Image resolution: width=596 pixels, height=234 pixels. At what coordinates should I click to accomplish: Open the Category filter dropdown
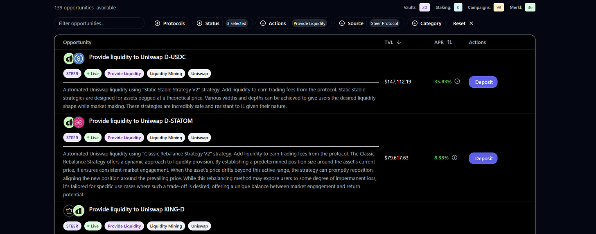[427, 23]
